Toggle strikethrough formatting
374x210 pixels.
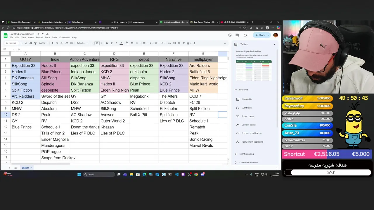116,43
